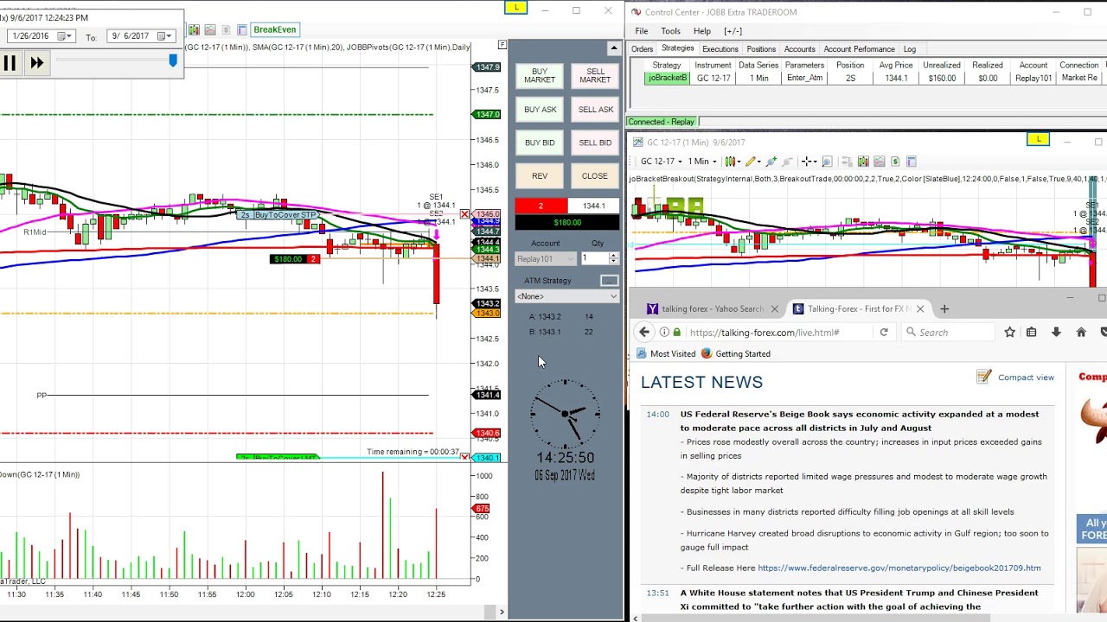Viewport: 1107px width, 622px height.
Task: Click BUY ASK button
Action: [540, 110]
